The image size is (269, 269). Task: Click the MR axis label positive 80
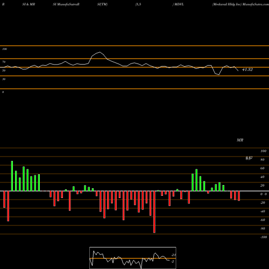263,160
